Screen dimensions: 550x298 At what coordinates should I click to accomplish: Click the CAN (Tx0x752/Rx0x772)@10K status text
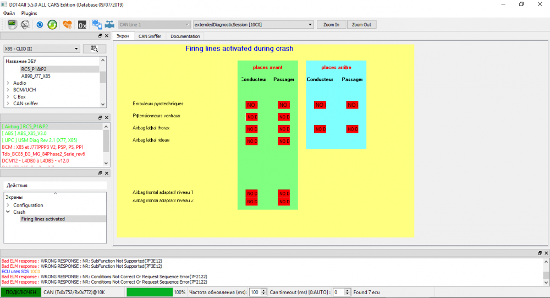(74, 292)
